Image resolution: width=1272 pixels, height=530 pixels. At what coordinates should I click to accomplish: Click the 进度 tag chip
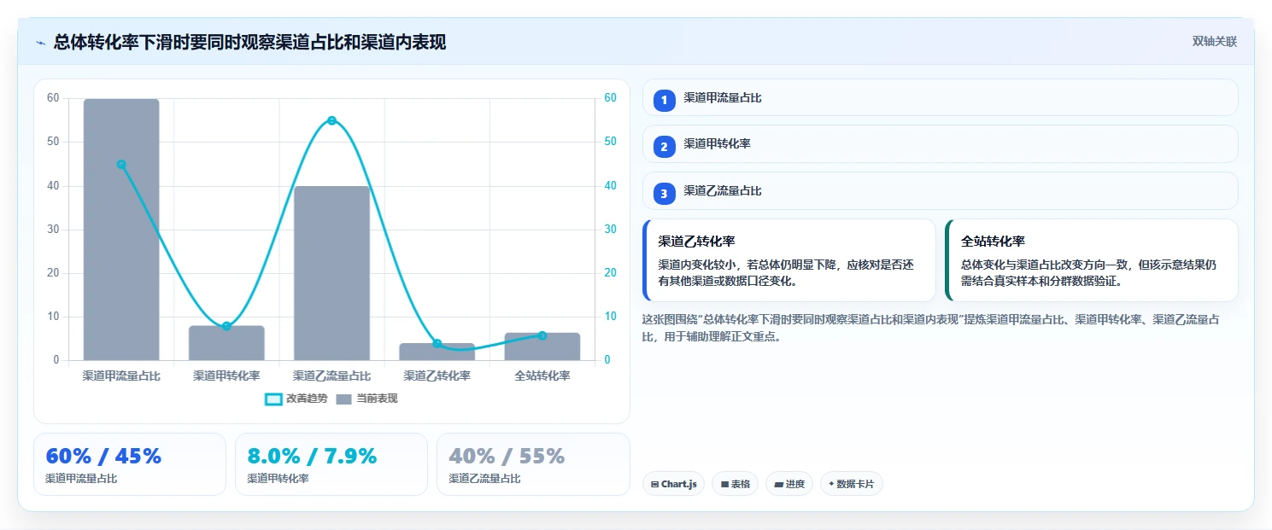tap(789, 484)
